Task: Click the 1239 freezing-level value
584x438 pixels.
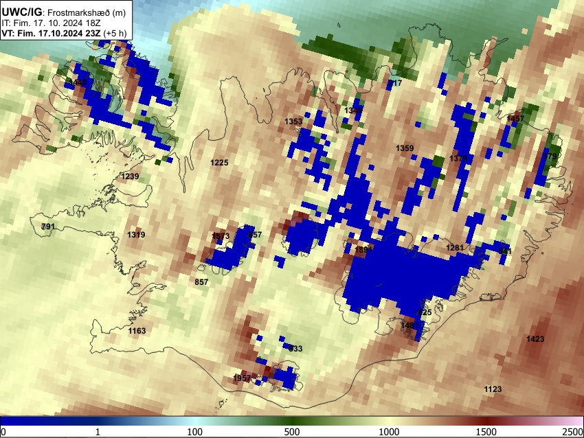Action: (130, 176)
